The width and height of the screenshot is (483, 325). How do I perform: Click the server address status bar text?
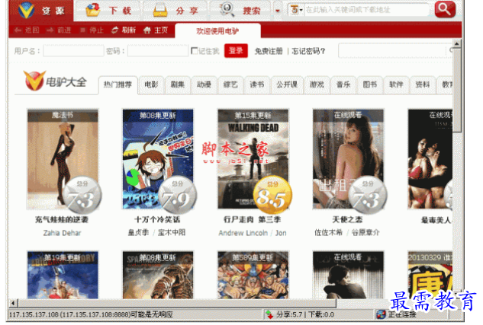pyautogui.click(x=91, y=314)
